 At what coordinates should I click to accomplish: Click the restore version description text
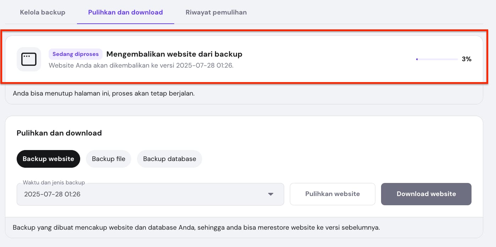coord(141,65)
